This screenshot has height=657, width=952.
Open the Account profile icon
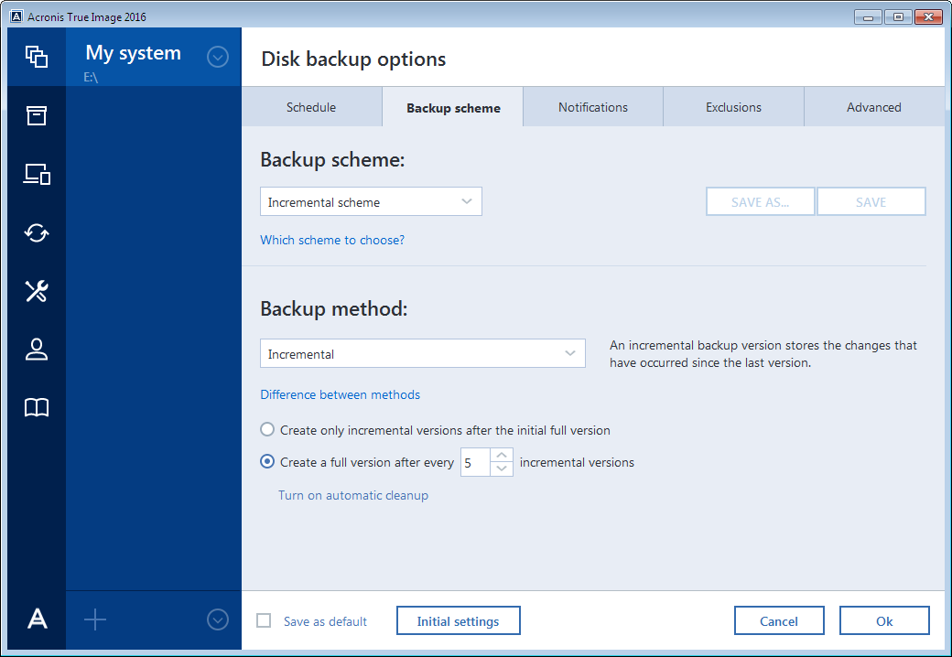37,350
